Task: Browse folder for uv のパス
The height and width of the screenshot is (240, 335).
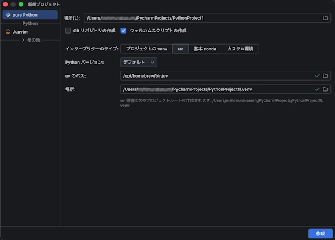Action: click(x=325, y=76)
